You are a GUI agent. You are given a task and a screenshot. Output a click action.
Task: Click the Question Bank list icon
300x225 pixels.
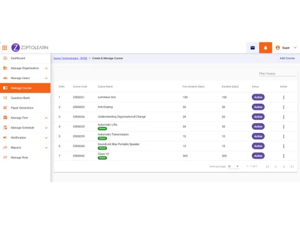coord(5,98)
